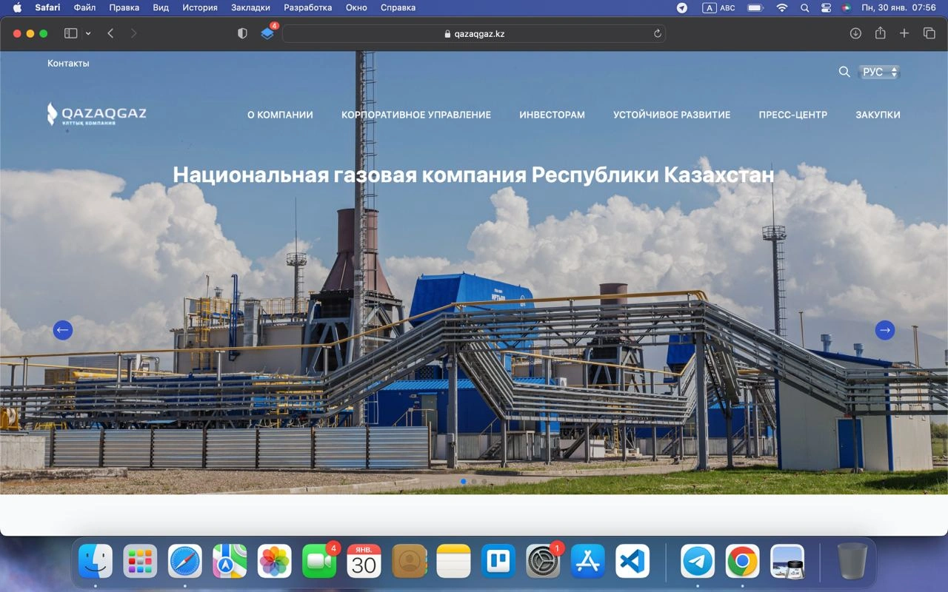Viewport: 948px width, 592px height.
Task: Open Spotlight search in menu bar
Action: click(x=805, y=8)
